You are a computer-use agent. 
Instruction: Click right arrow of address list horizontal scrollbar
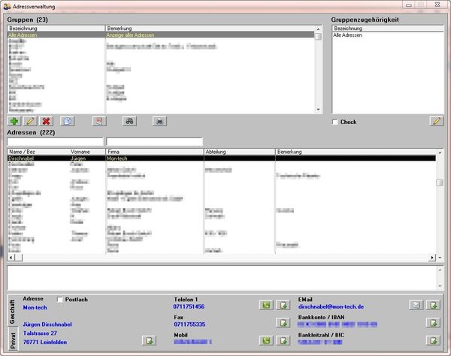[x=431, y=258]
